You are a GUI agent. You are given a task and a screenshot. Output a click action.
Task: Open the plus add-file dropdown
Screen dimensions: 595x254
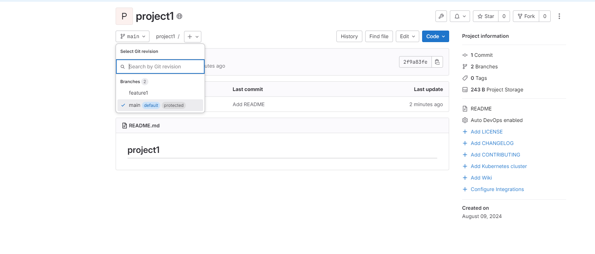pyautogui.click(x=193, y=36)
